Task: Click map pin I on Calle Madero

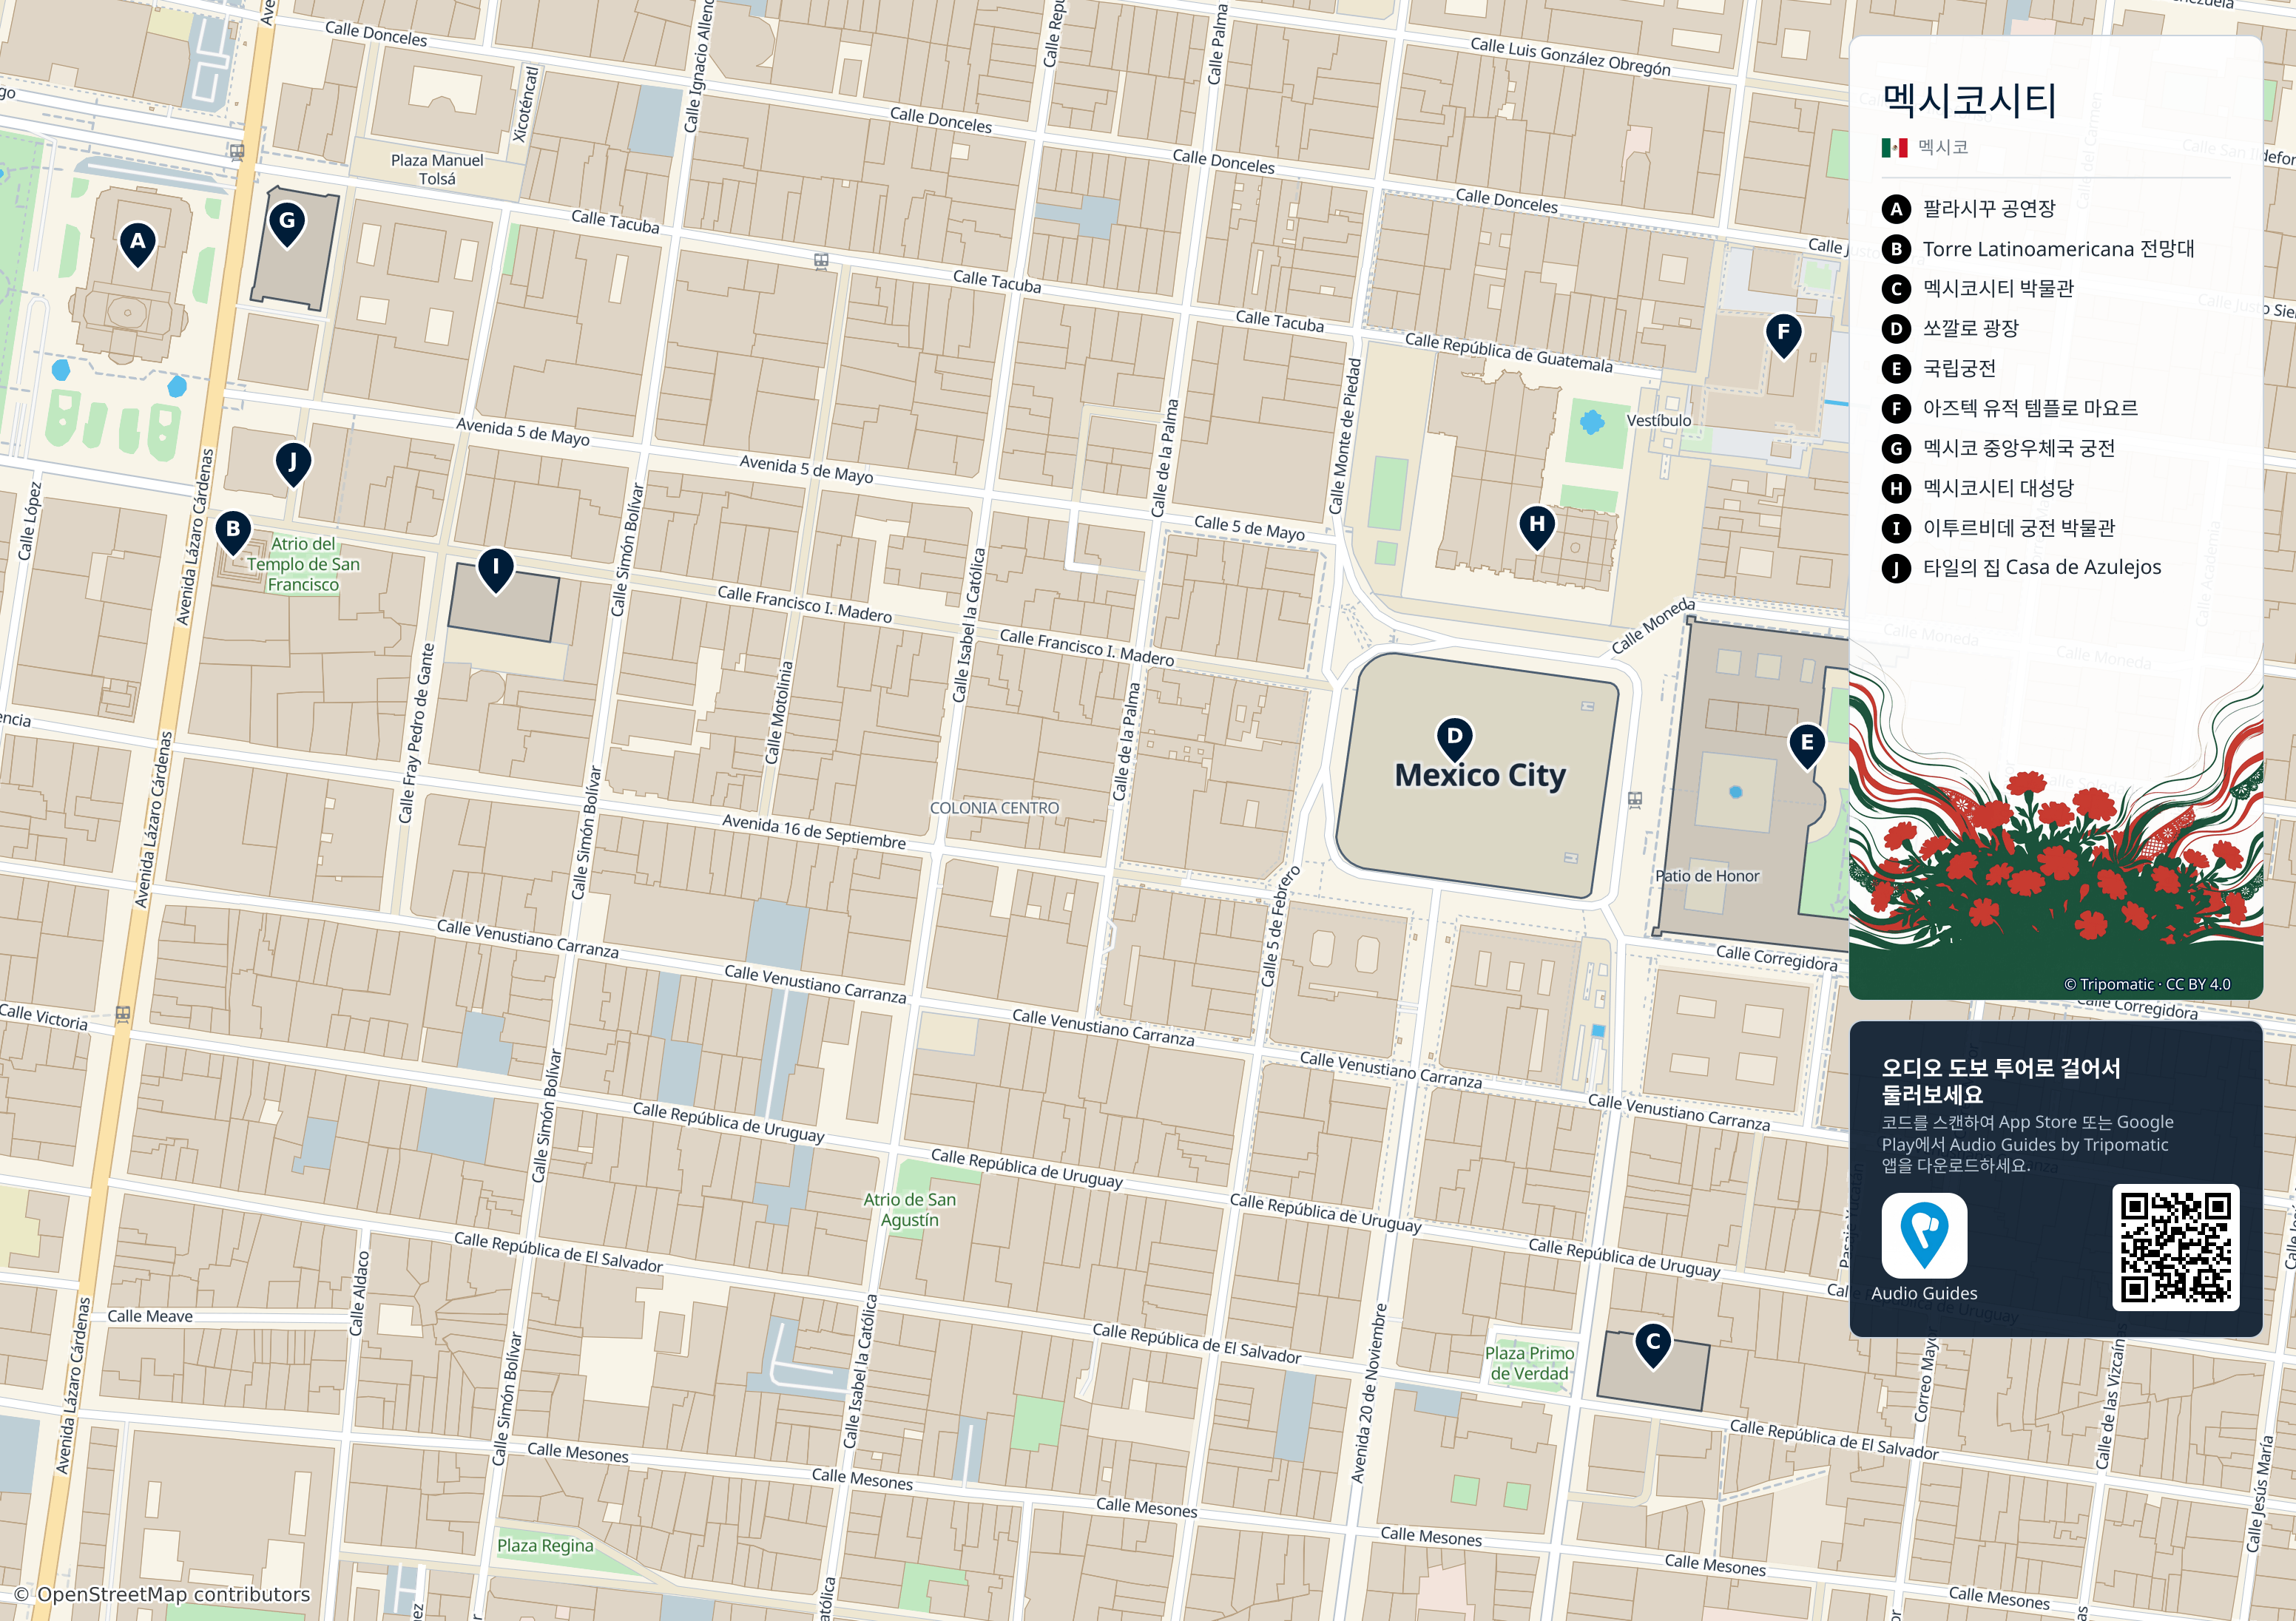Action: [495, 570]
